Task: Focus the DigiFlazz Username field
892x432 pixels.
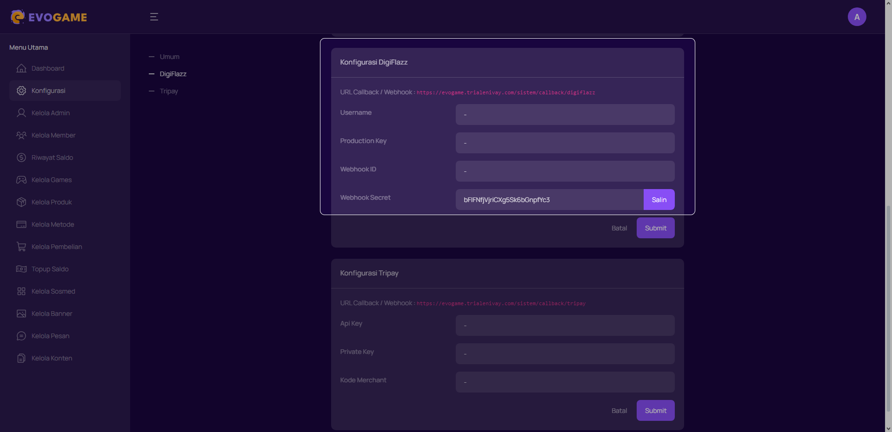Action: pos(565,114)
